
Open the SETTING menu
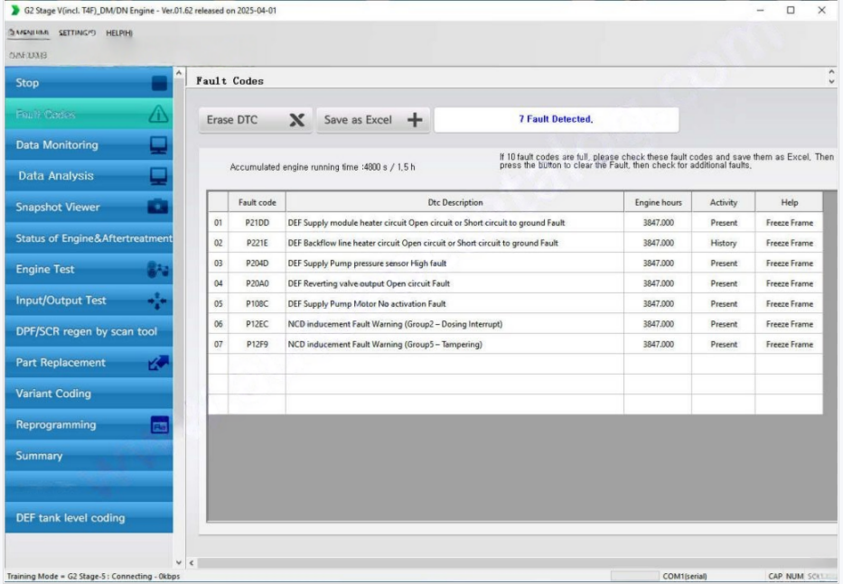point(77,33)
